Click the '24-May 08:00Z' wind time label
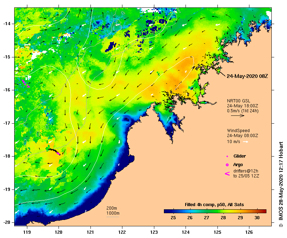 [x=243, y=136]
